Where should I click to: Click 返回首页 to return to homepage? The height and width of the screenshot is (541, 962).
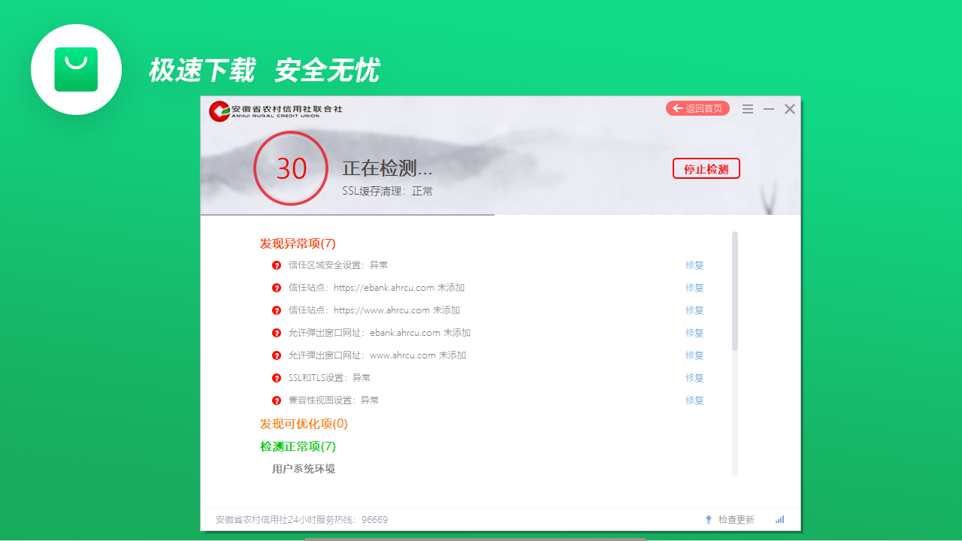point(697,108)
